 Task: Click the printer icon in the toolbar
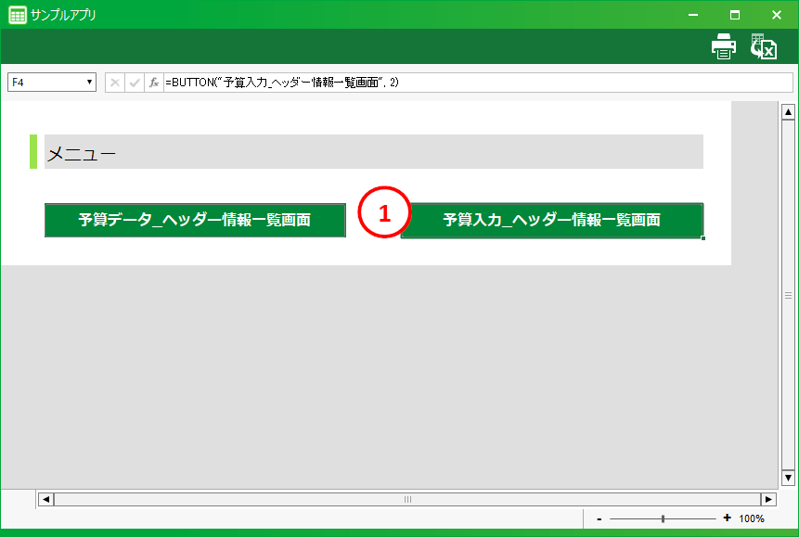724,46
